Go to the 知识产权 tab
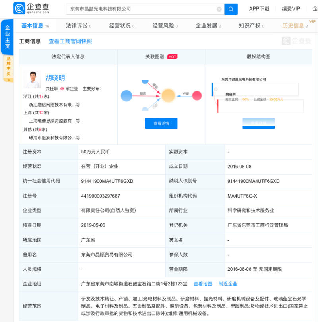The width and height of the screenshot is (318, 322). pos(251,26)
